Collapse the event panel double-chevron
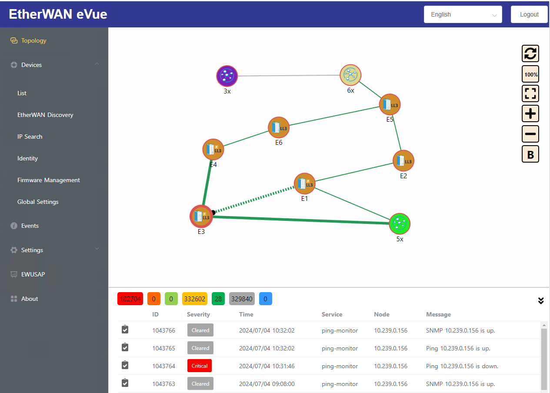Viewport: 550px width, 393px height. pos(541,300)
